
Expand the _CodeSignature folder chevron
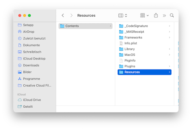click(170, 26)
